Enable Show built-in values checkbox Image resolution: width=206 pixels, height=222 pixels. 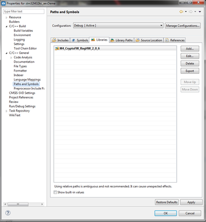(x=55, y=193)
